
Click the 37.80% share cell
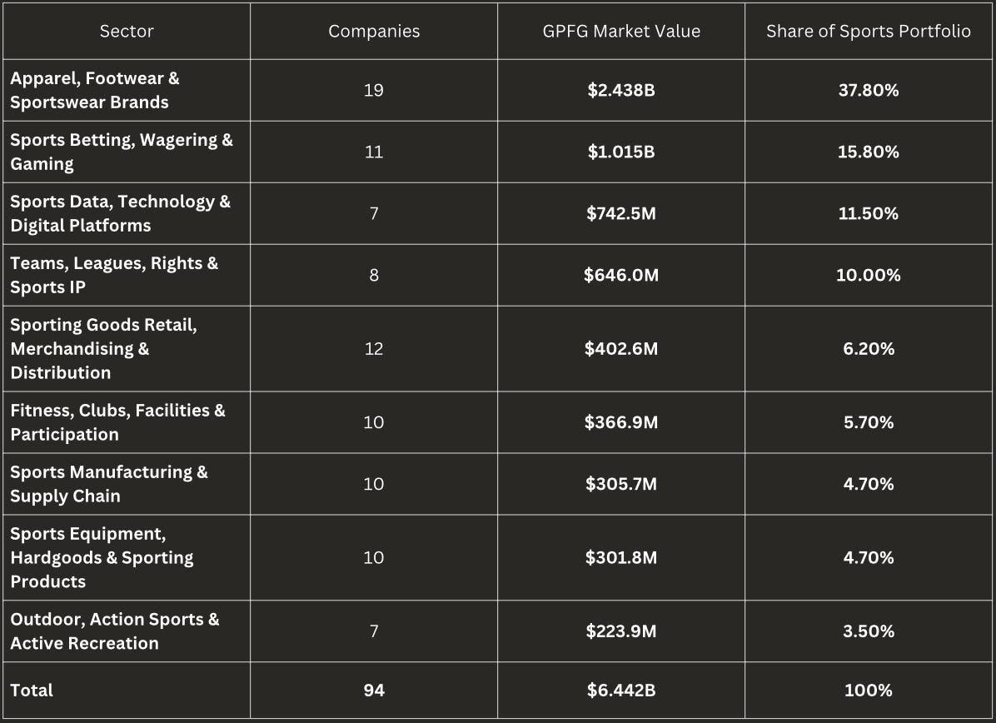pyautogui.click(x=869, y=90)
